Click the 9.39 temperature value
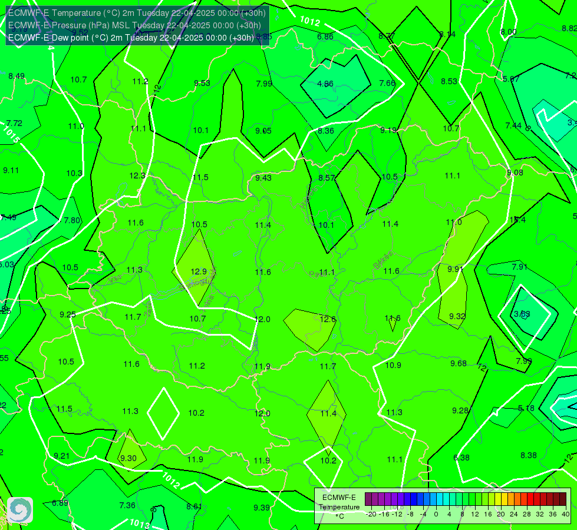The width and height of the screenshot is (577, 530). click(262, 508)
